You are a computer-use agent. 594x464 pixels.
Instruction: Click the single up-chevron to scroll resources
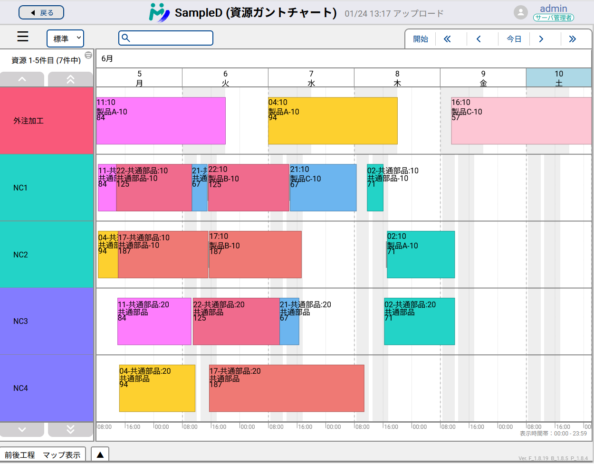22,79
